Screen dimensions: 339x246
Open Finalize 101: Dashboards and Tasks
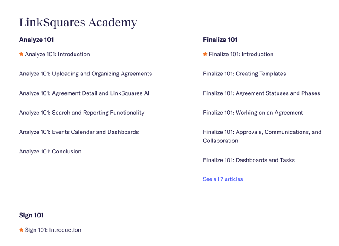click(x=249, y=160)
